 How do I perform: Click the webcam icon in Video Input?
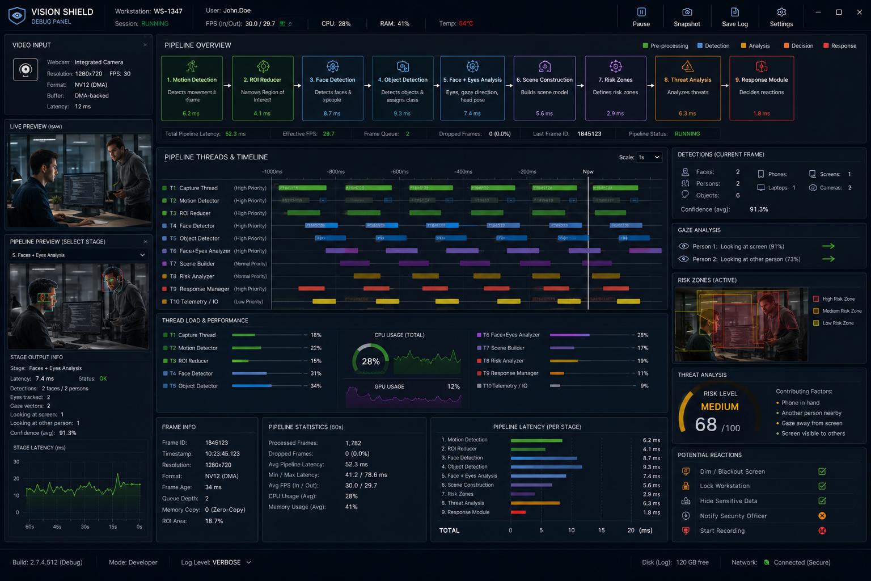26,70
